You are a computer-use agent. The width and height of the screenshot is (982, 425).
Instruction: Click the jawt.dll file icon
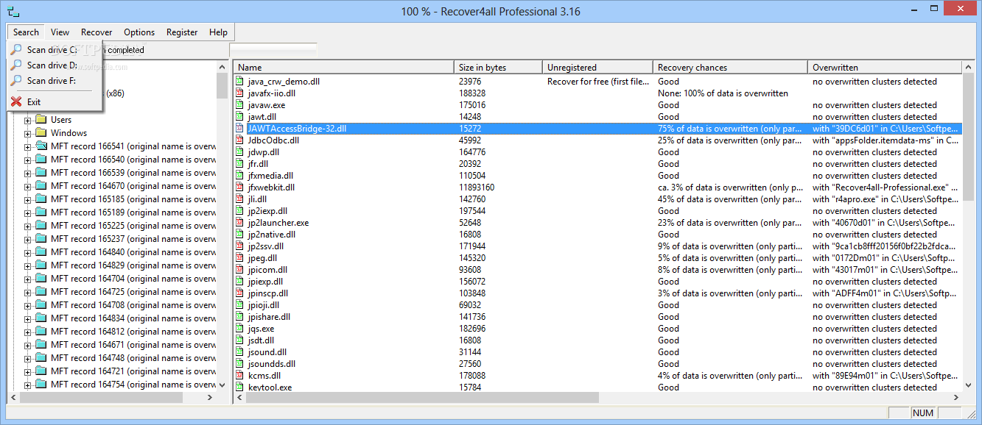click(239, 117)
